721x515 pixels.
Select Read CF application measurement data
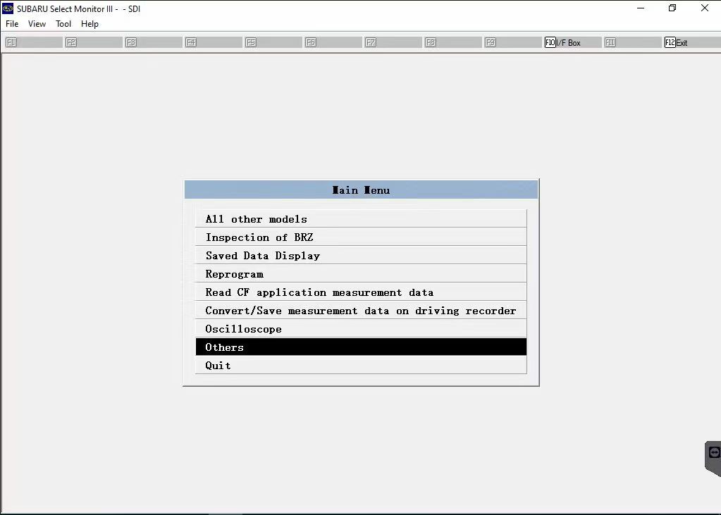pos(361,292)
